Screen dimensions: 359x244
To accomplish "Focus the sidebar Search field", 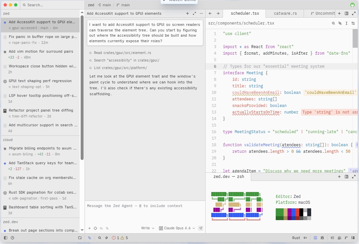I will click(52, 5).
